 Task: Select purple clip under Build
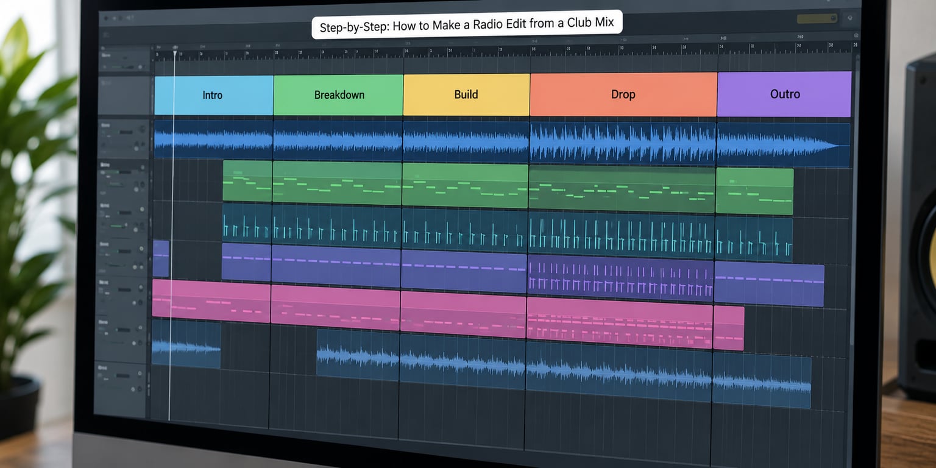464,271
